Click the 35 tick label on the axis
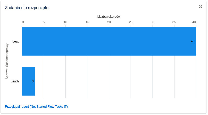Screen dimensions: 208x115 (x=174, y=22)
